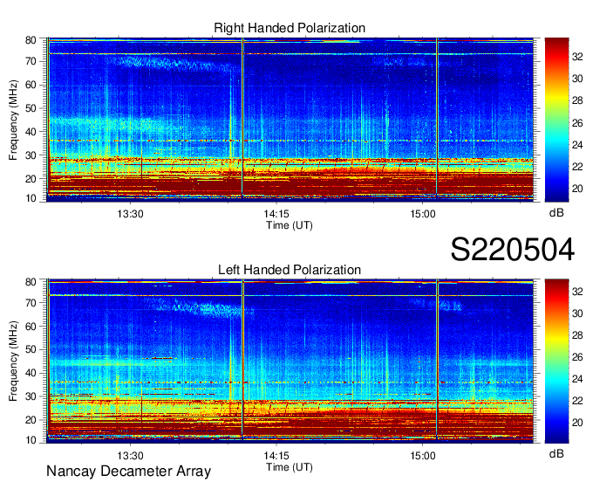Image resolution: width=593 pixels, height=482 pixels.
Task: Click the 10 frequency tick on the top plot
Action: pos(31,198)
